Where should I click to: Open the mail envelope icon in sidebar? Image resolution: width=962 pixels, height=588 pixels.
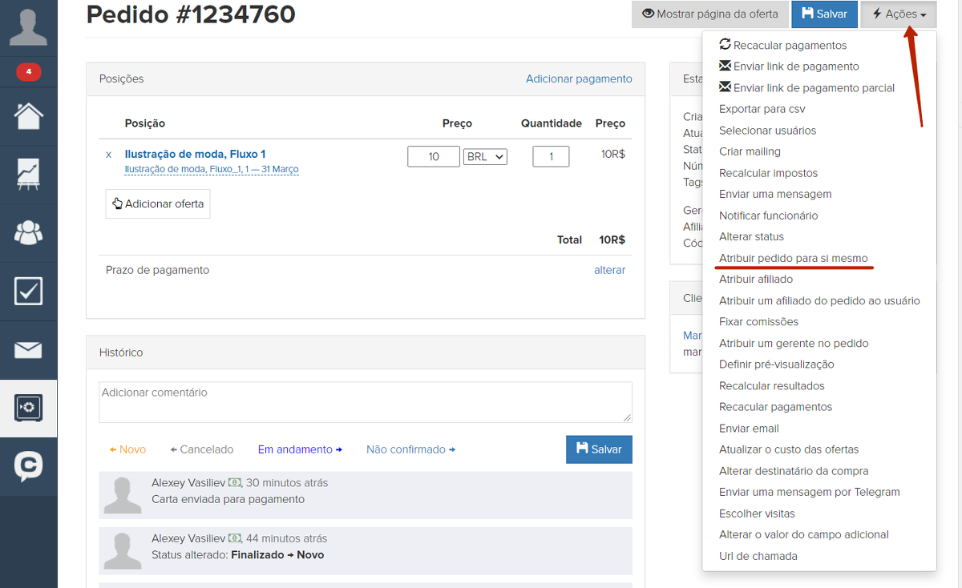[x=28, y=350]
